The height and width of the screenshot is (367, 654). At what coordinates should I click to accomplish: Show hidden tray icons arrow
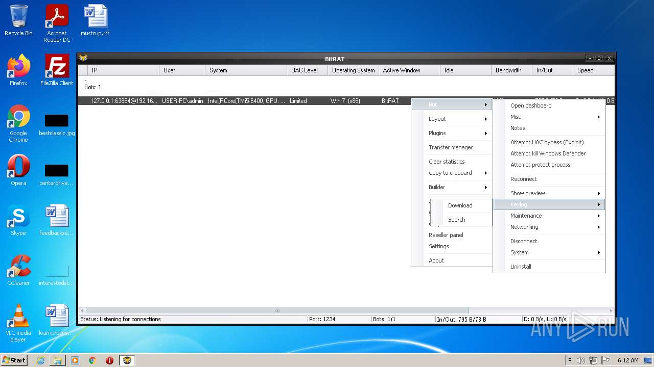[570, 360]
